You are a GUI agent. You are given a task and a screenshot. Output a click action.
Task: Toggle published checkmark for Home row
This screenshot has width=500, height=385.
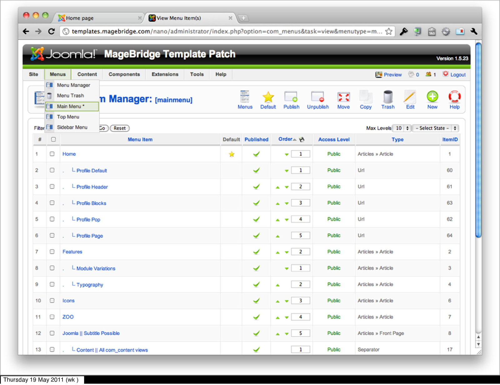pyautogui.click(x=256, y=154)
